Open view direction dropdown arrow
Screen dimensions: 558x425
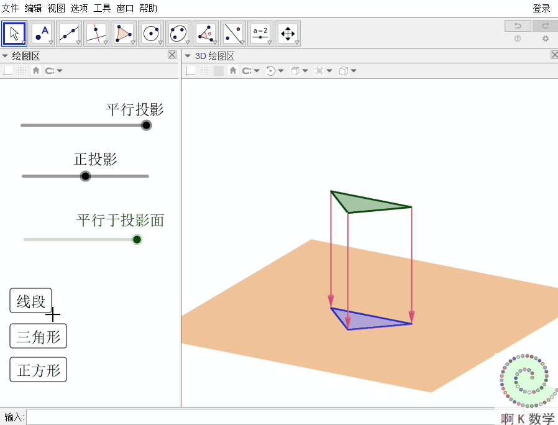click(305, 71)
